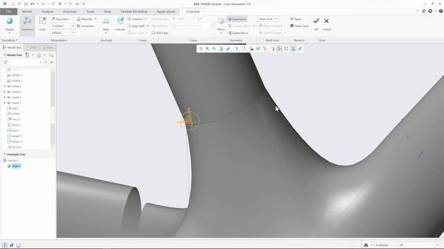Click the Cancel X icon
Image resolution: width=444 pixels, height=249 pixels.
[327, 21]
